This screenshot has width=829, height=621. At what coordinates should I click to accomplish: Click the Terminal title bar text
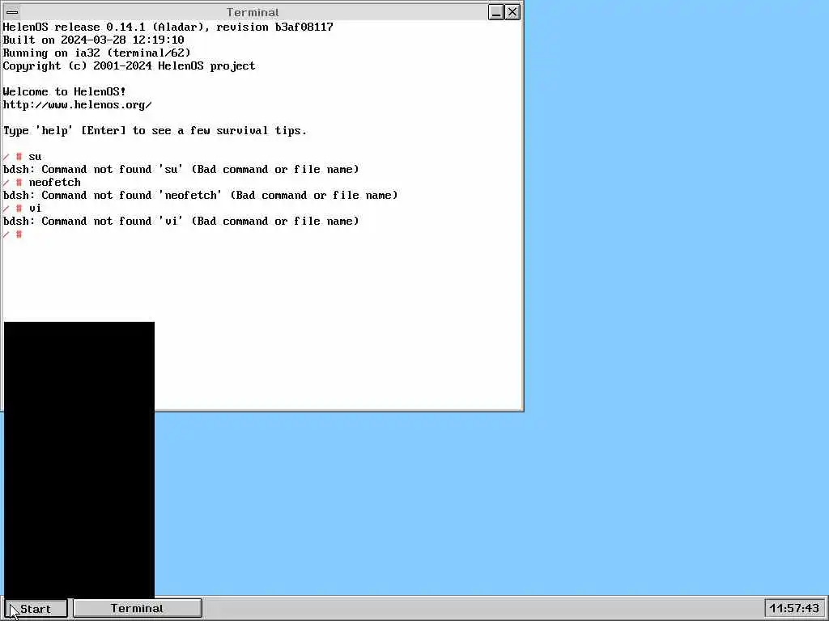(253, 12)
